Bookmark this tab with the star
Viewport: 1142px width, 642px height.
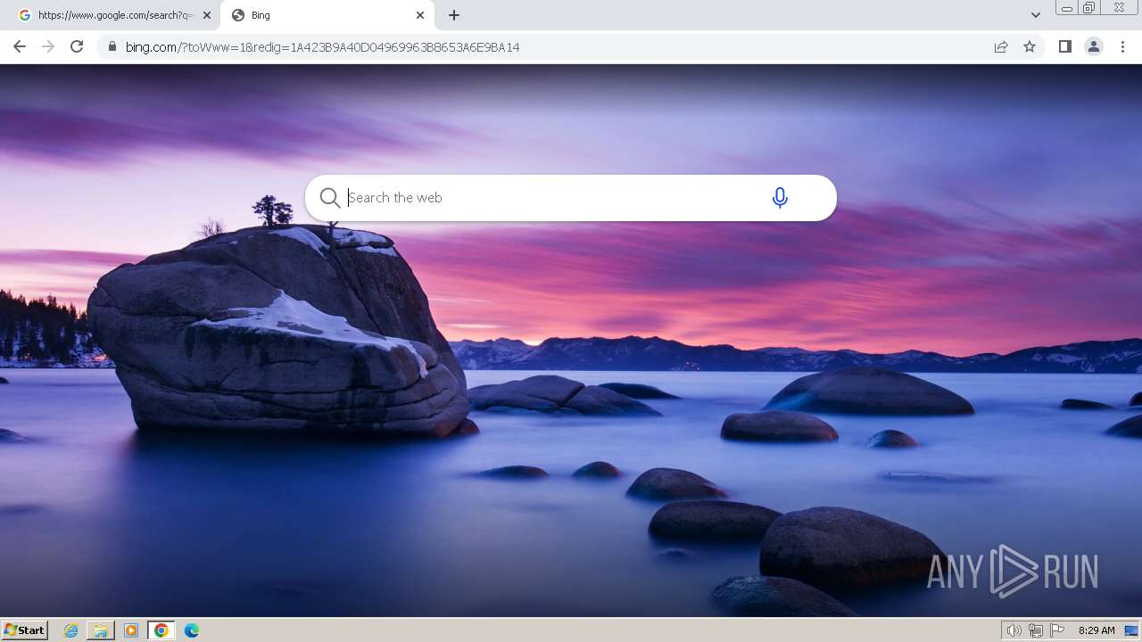(x=1030, y=46)
